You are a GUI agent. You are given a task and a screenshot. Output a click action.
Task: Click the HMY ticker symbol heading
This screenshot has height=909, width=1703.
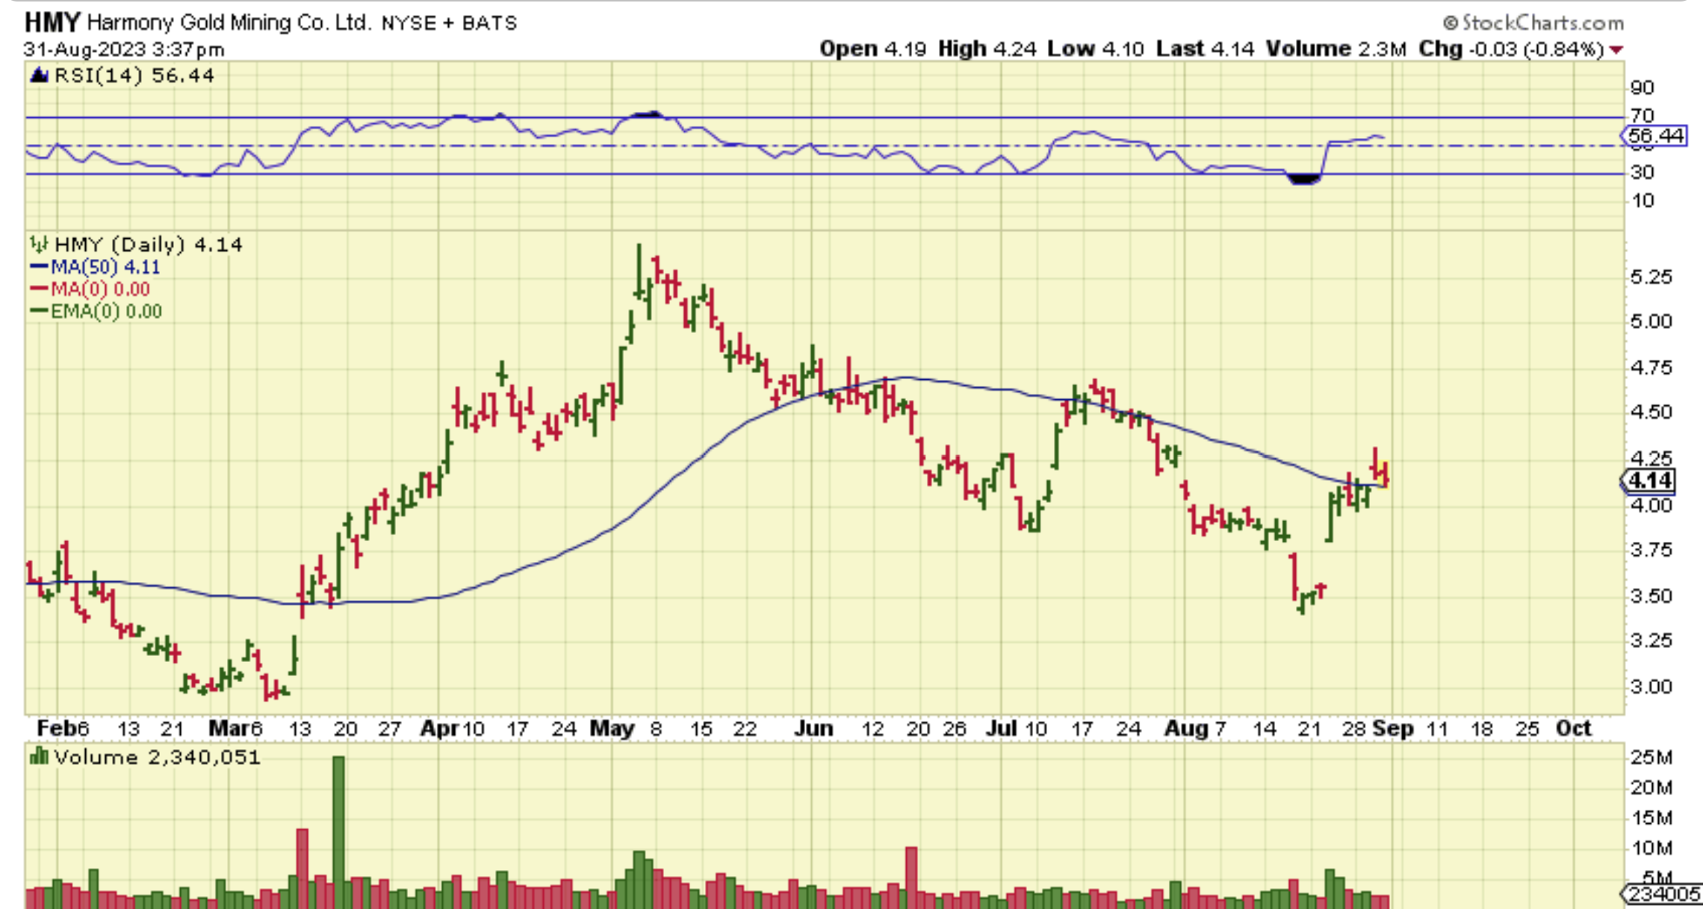52,22
